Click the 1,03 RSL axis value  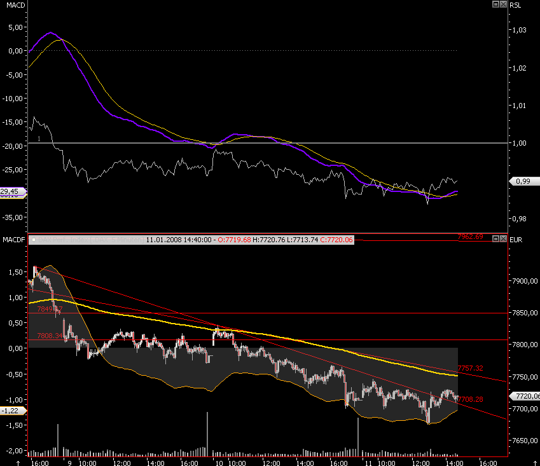pos(520,30)
